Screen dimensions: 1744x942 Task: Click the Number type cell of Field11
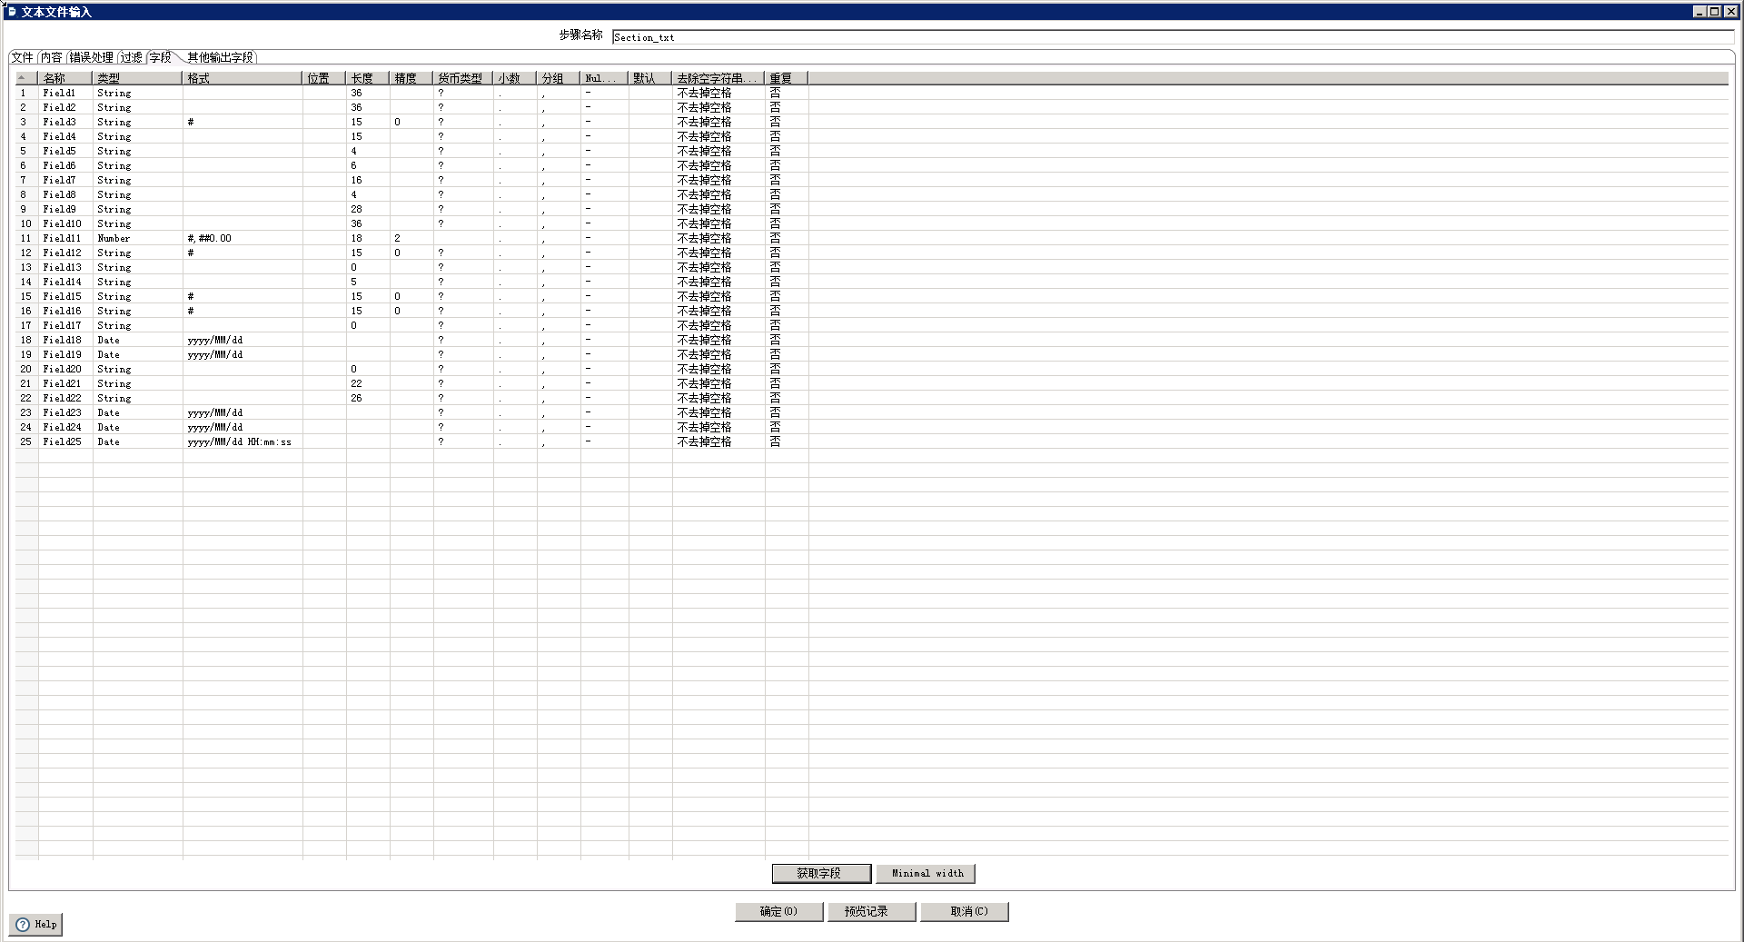click(137, 238)
